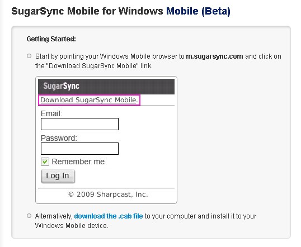This screenshot has height=247, width=301.
Task: Click the Email: label
Action: (x=51, y=113)
